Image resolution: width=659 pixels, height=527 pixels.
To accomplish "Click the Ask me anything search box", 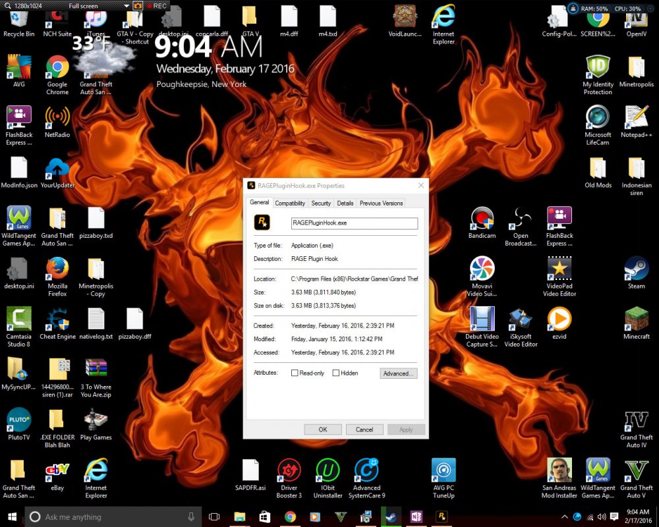I will [x=112, y=516].
